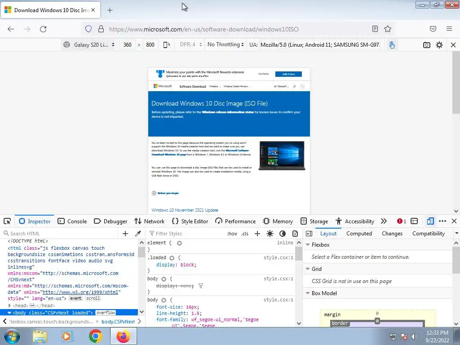Toggle the :hov pseudo-class panel

tap(232, 234)
